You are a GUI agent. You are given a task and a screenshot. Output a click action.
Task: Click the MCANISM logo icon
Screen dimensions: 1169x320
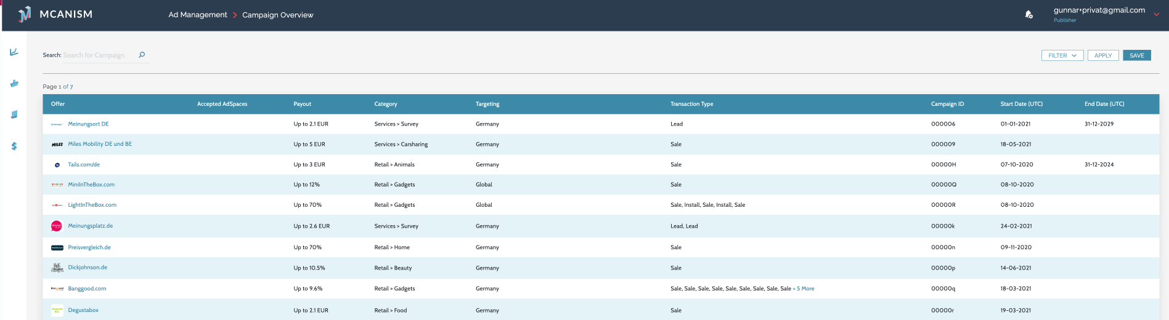(25, 14)
